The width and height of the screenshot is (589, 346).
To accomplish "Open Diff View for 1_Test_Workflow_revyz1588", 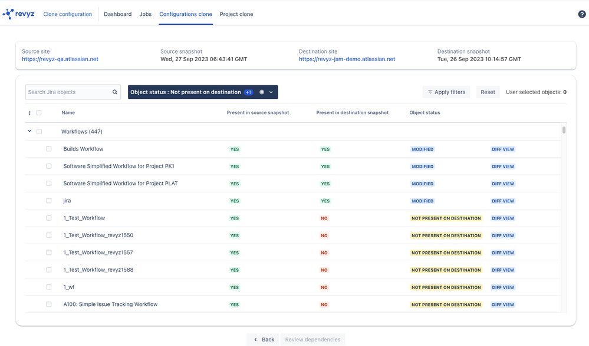I will [502, 270].
